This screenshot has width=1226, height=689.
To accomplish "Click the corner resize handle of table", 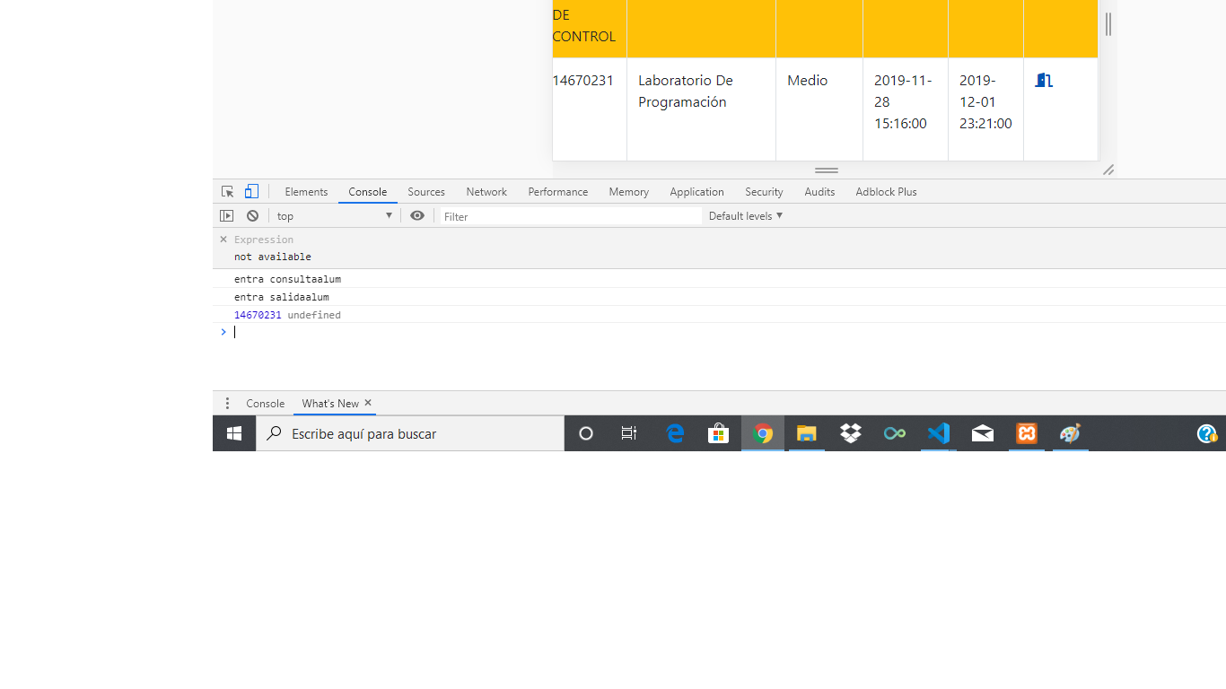I will pos(1108,170).
